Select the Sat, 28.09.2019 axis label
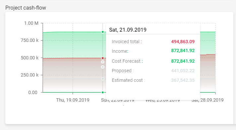The height and width of the screenshot is (130, 236). point(207,100)
